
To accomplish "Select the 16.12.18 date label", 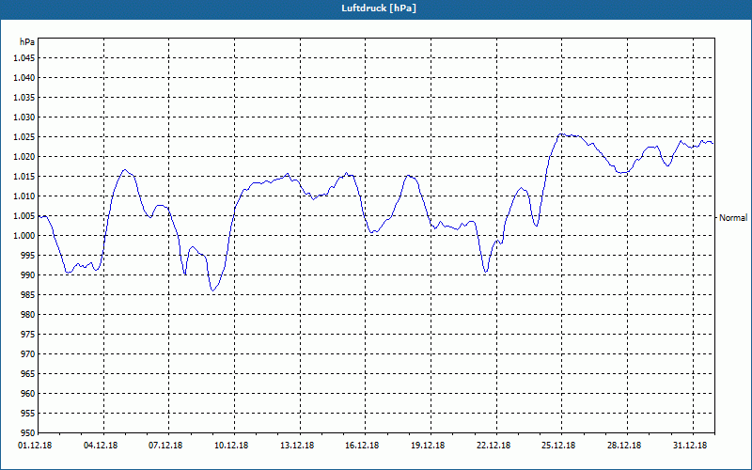I will [362, 446].
